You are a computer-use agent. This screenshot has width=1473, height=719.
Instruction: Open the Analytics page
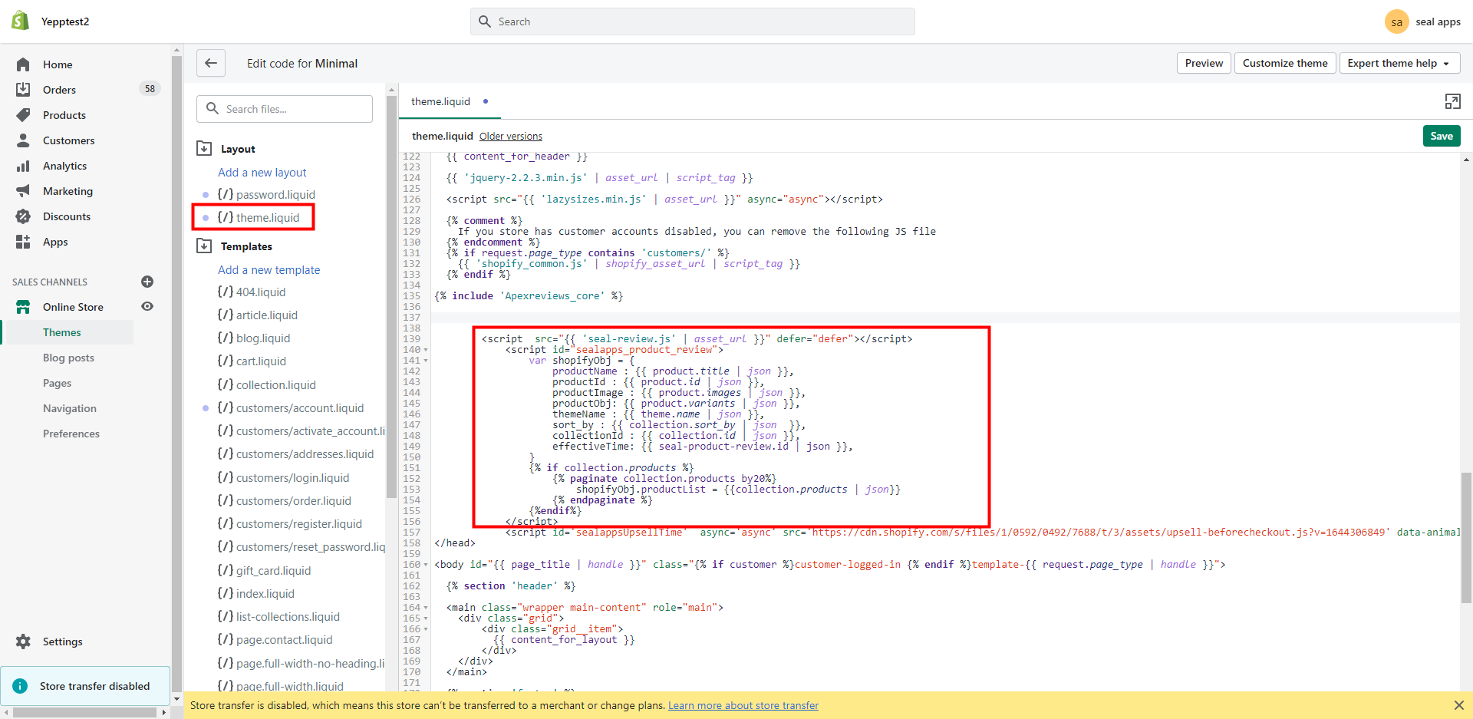64,166
